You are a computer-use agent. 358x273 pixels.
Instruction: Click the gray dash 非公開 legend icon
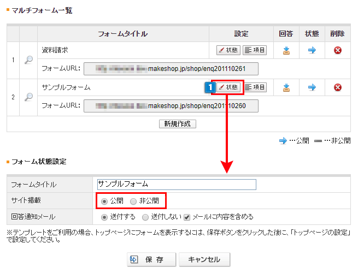click(x=318, y=141)
